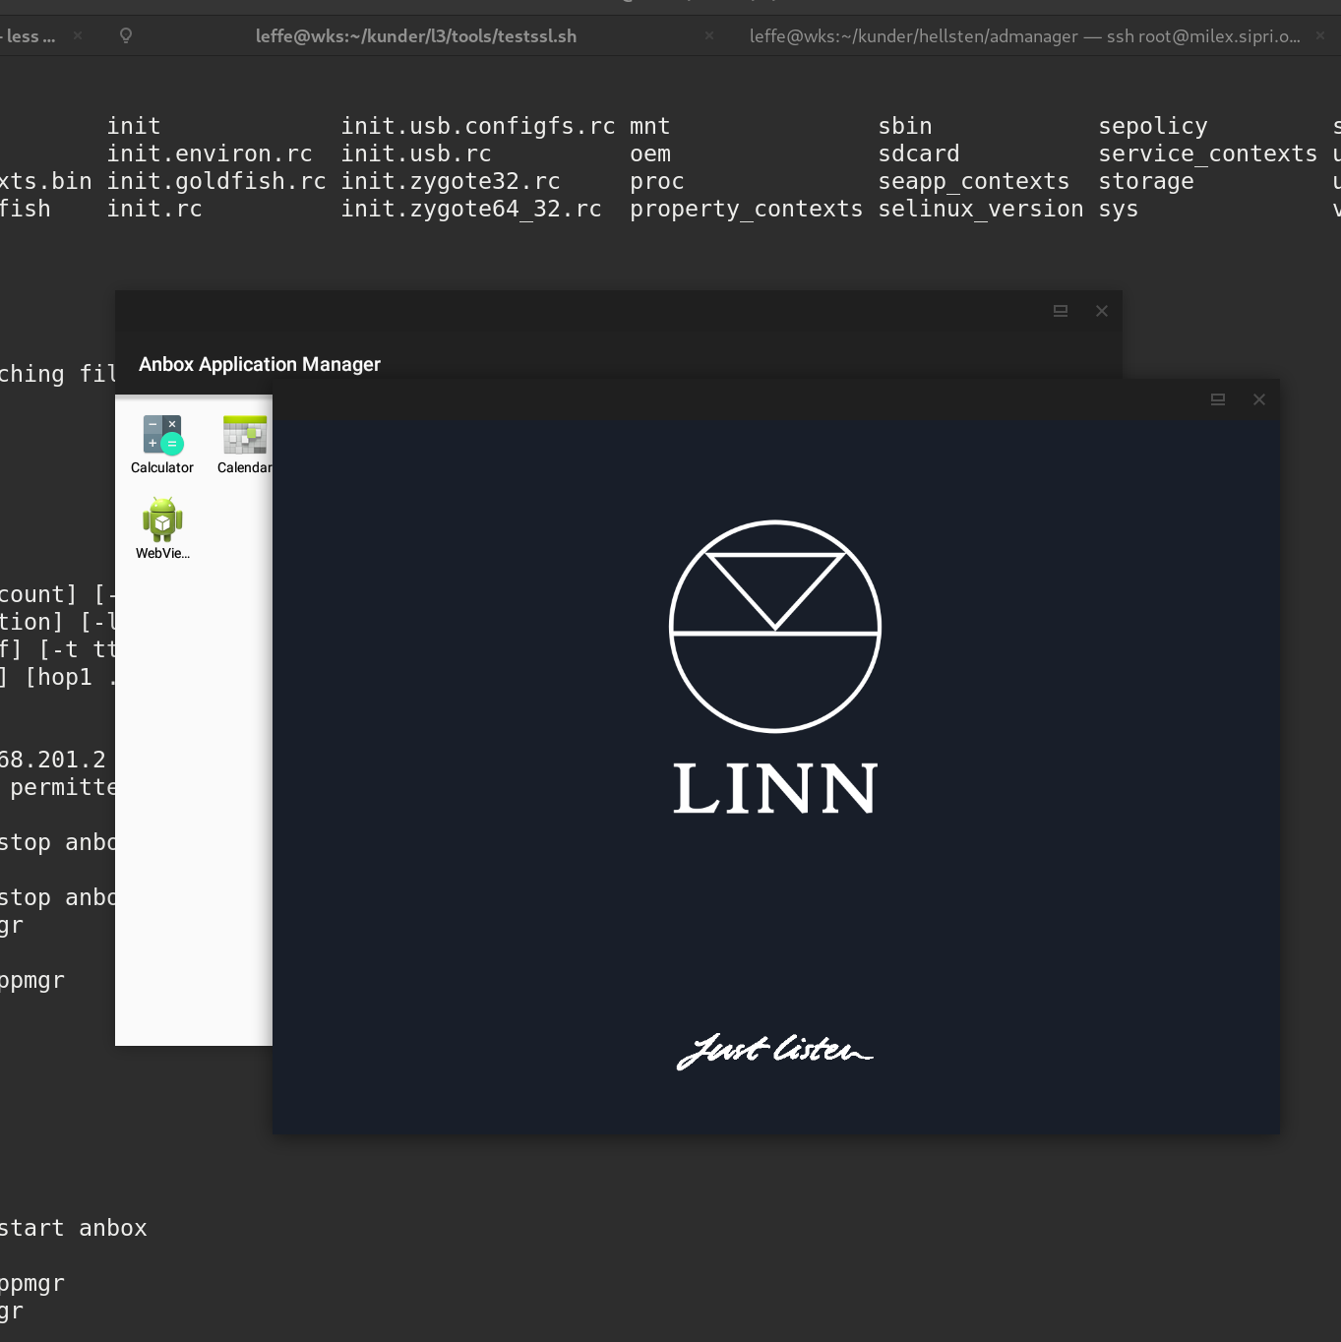Screen dimensions: 1341x1342
Task: Click the LINN circle logo
Action: pyautogui.click(x=775, y=627)
